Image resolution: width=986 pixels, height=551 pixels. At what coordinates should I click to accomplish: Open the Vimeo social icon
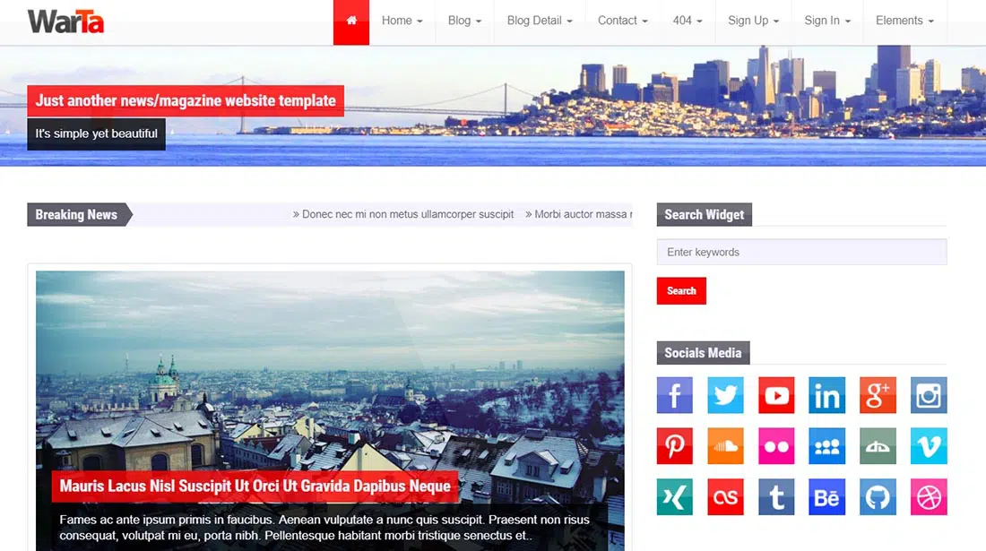(x=929, y=446)
